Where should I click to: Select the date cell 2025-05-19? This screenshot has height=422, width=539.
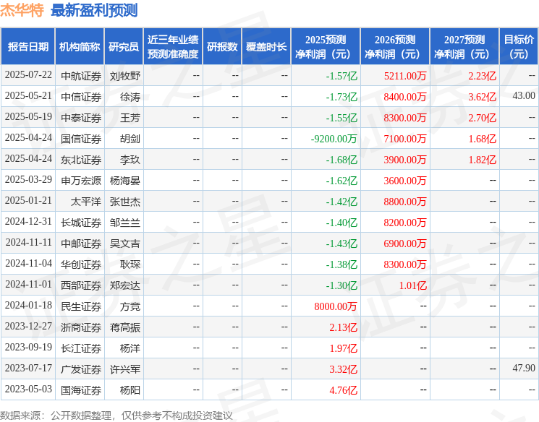(x=28, y=117)
